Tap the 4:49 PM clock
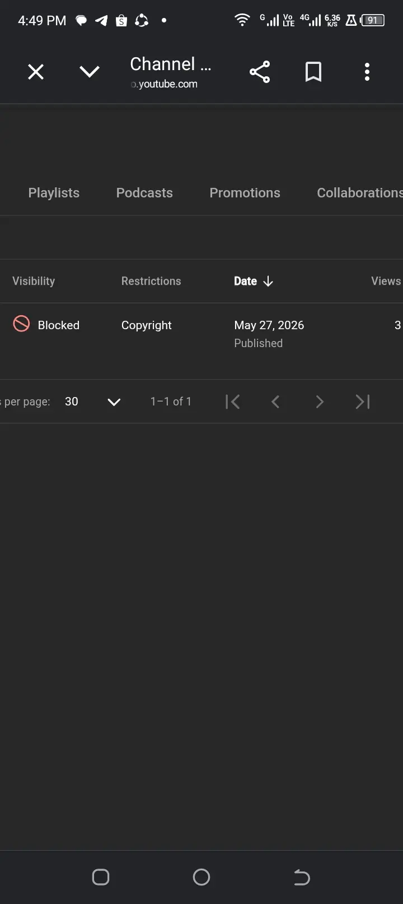This screenshot has width=403, height=904. coord(42,21)
